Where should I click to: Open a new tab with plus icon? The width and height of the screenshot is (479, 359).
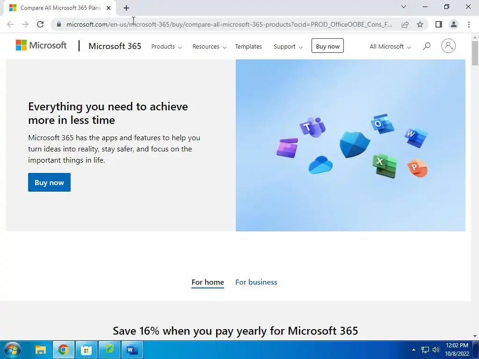coord(126,8)
